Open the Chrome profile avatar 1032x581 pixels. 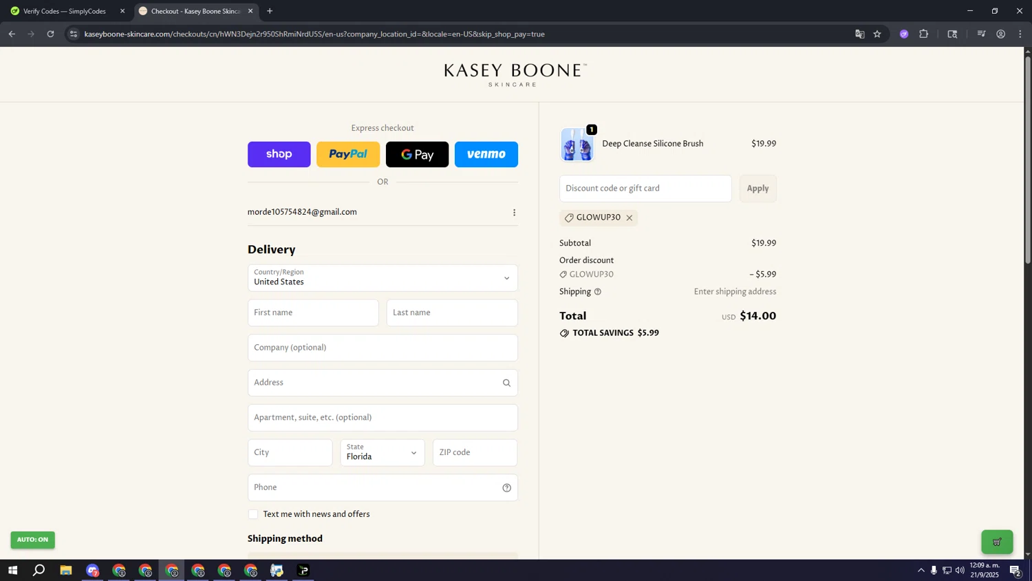point(1001,34)
